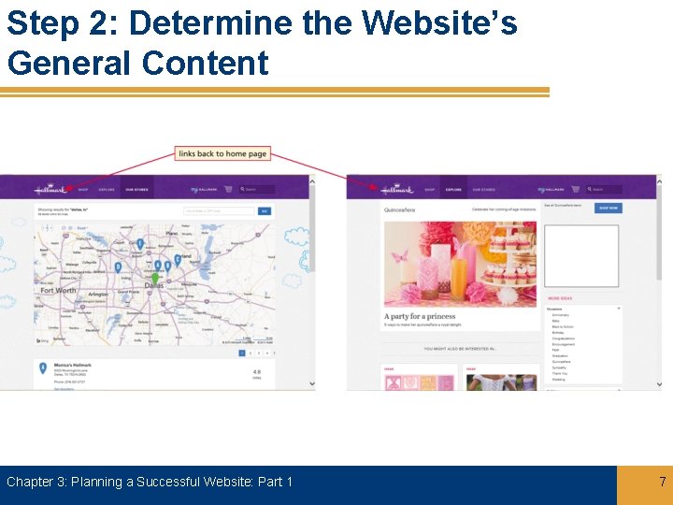Open shopping cart icon in left page

coord(228,189)
